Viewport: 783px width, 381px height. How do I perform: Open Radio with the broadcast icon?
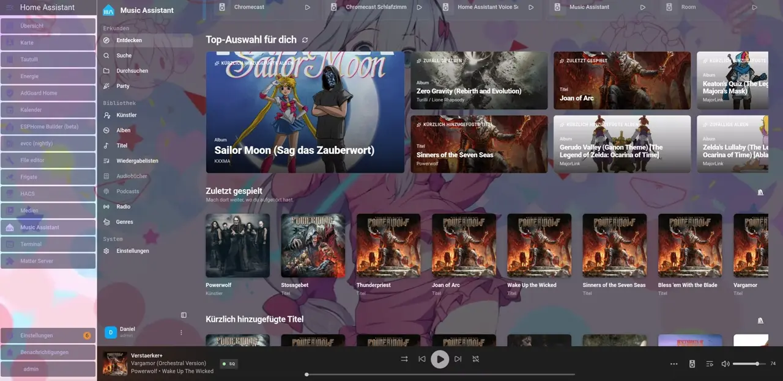[x=146, y=206]
